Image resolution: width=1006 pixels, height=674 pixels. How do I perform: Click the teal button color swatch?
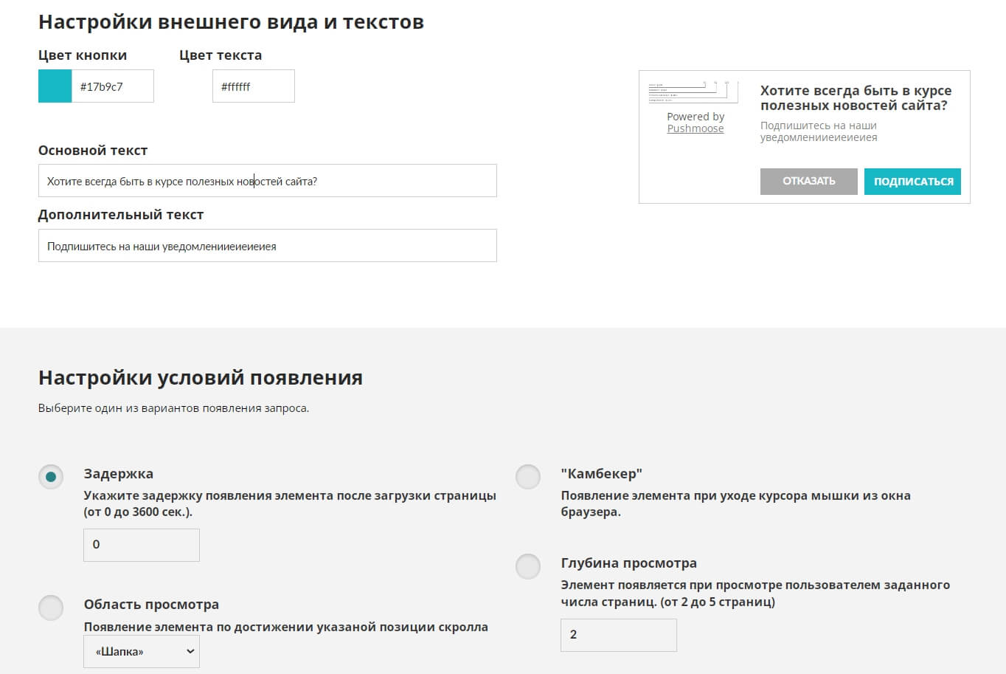click(55, 86)
